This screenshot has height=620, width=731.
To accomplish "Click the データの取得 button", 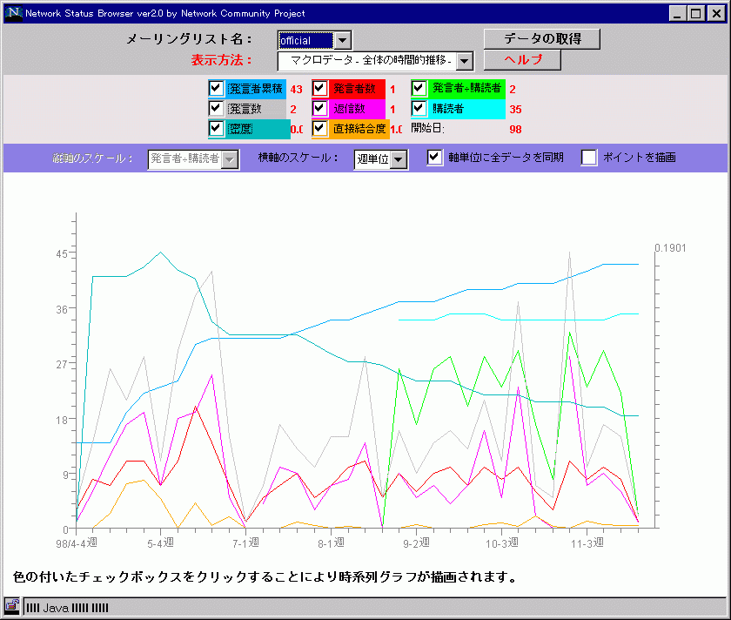I will tap(541, 39).
